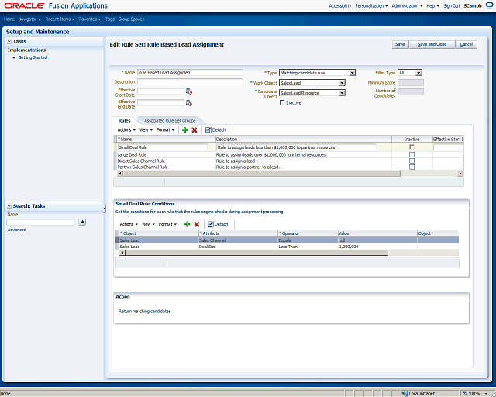The width and height of the screenshot is (496, 397).
Task: Delete selected rule with red X in Rules toolbar
Action: tap(195, 129)
